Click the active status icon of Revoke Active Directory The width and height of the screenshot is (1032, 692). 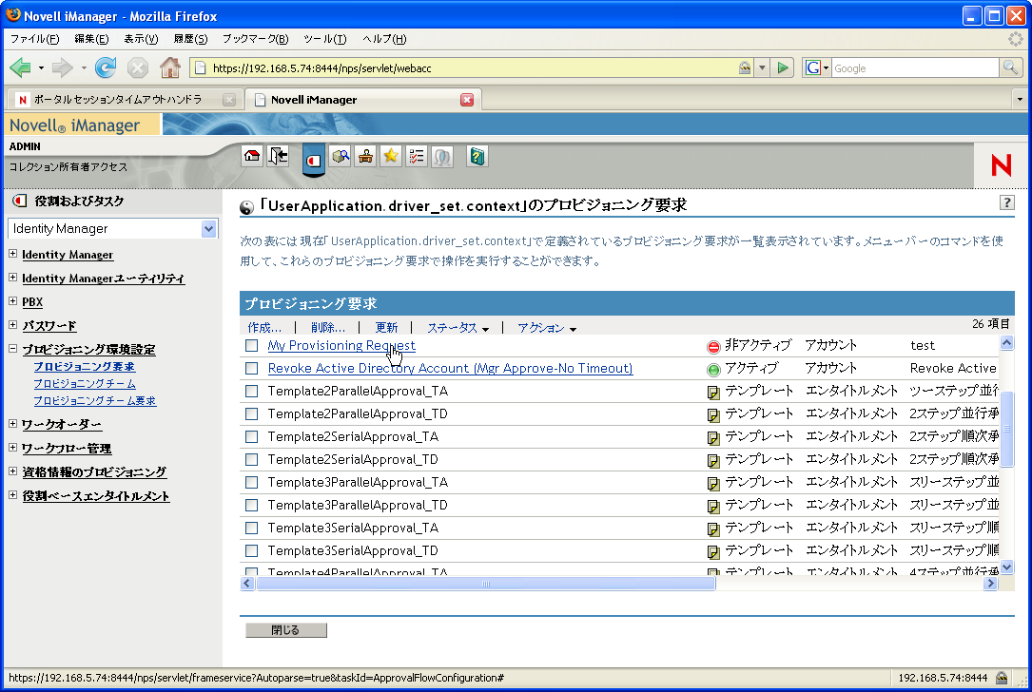(x=713, y=370)
